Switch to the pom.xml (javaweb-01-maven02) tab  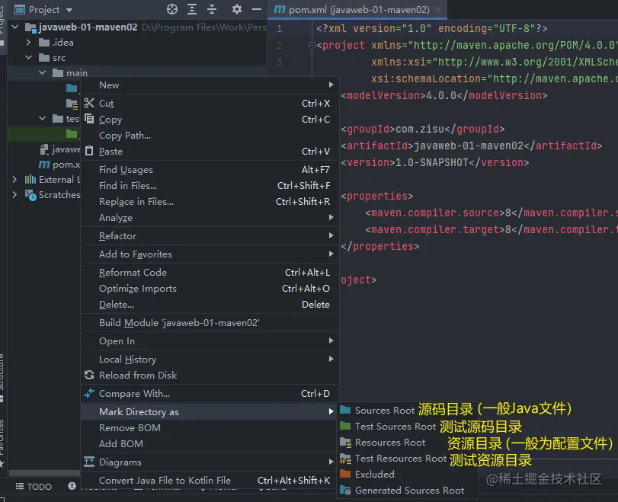click(358, 9)
